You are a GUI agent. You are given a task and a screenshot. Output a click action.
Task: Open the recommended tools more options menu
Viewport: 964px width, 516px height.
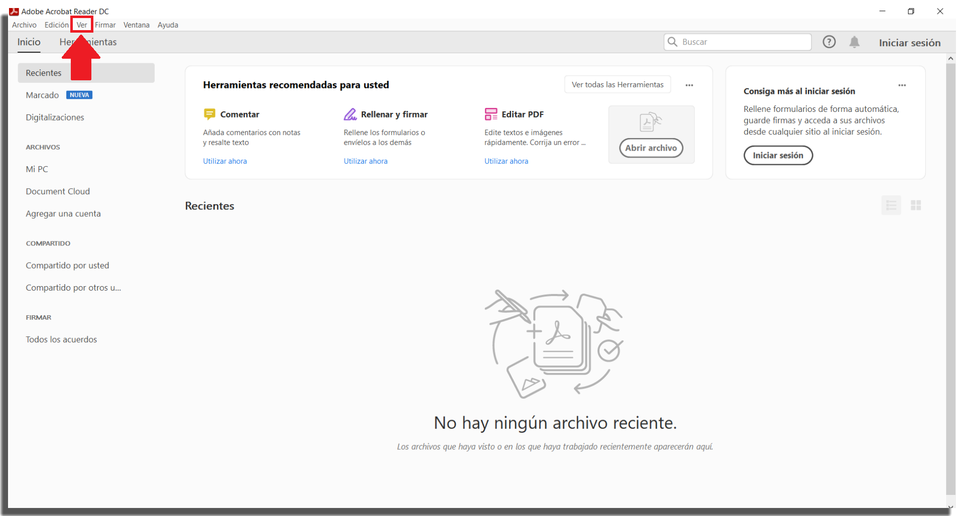pyautogui.click(x=689, y=85)
